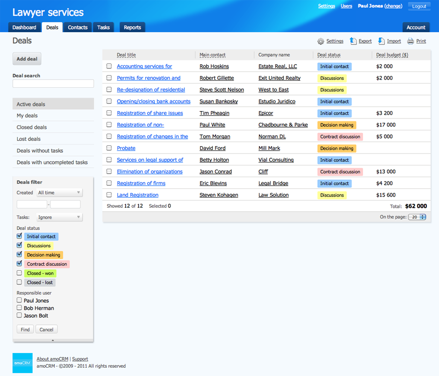Change the On the page count dropdown
439x376 pixels.
click(418, 217)
